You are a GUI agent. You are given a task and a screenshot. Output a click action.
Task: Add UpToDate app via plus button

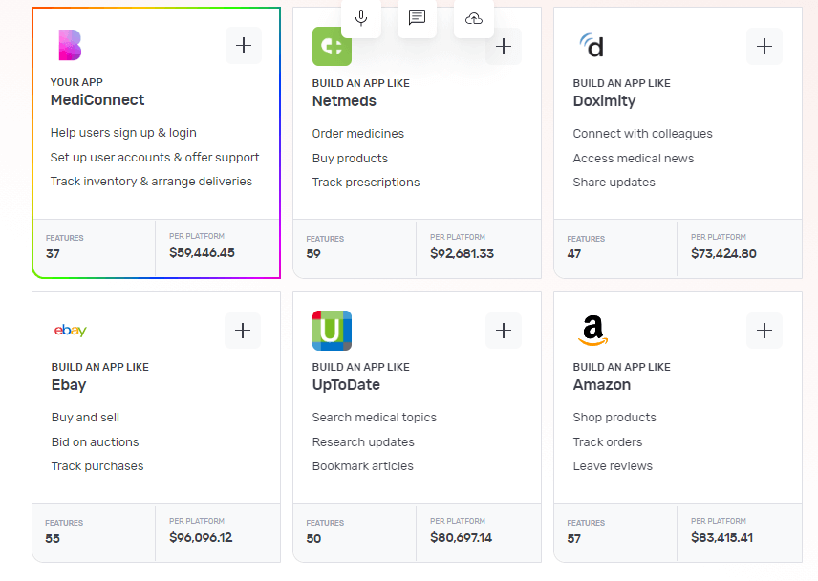click(504, 330)
